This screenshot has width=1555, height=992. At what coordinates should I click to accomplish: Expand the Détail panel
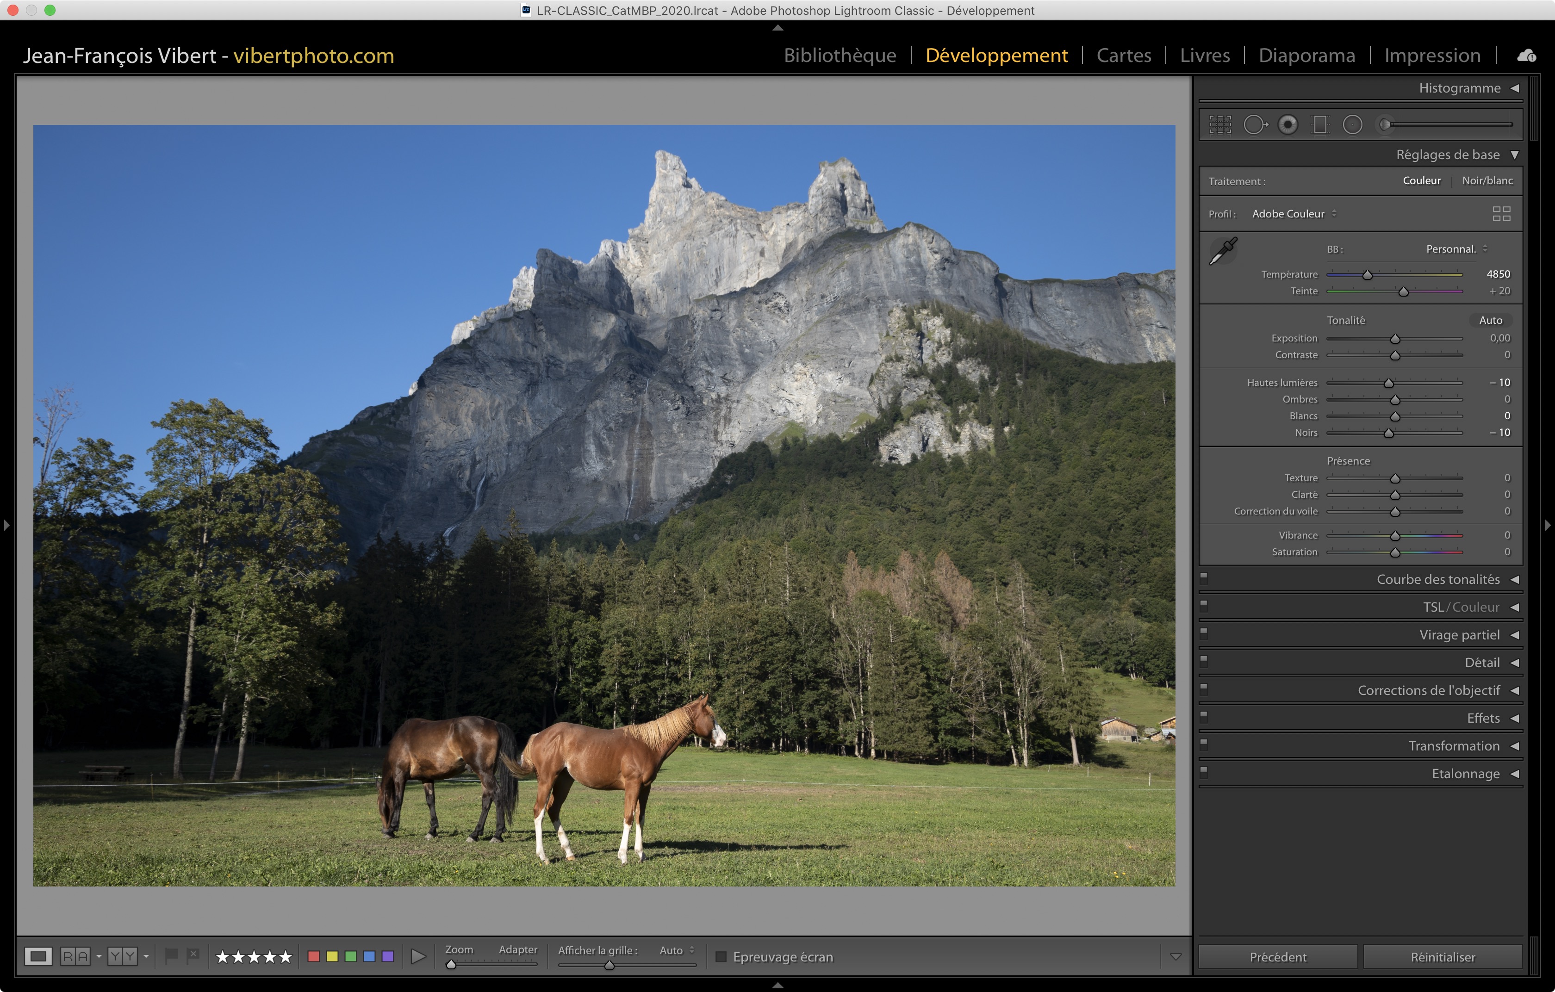(1482, 663)
